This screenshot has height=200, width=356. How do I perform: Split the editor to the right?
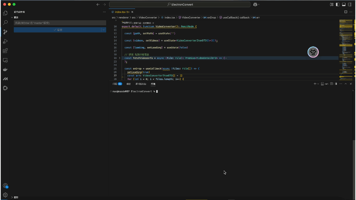point(346,12)
